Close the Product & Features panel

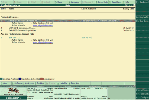tap(134, 5)
